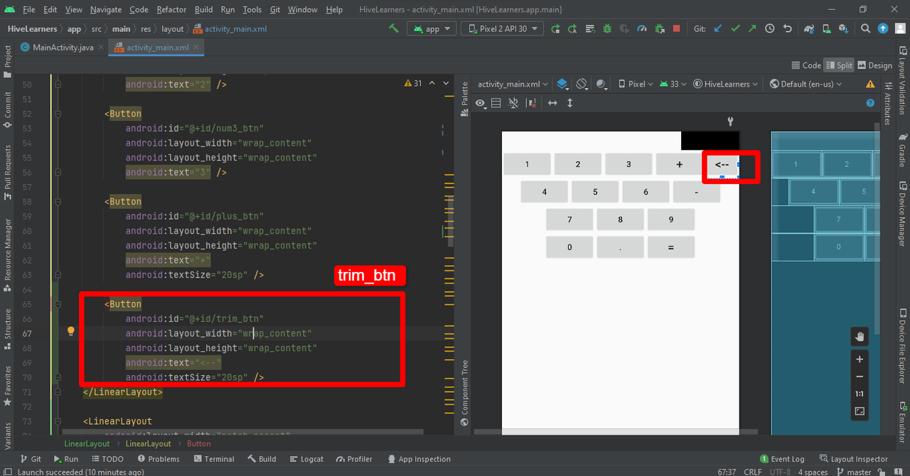The height and width of the screenshot is (476, 910).
Task: Open the Event Log panel
Action: point(782,459)
